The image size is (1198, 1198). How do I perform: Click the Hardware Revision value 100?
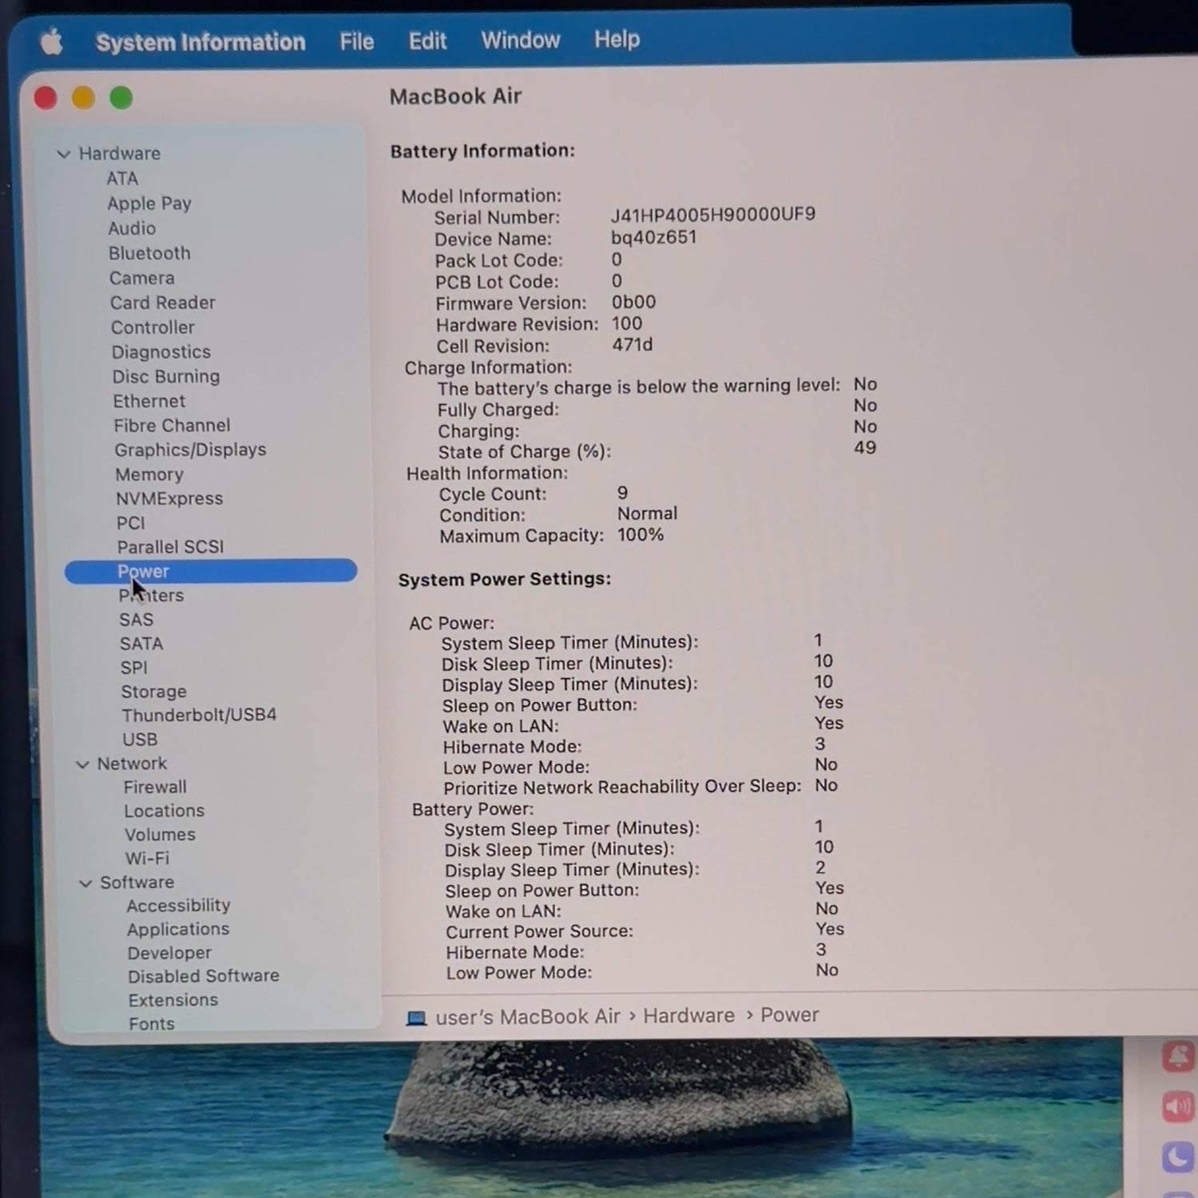point(627,323)
